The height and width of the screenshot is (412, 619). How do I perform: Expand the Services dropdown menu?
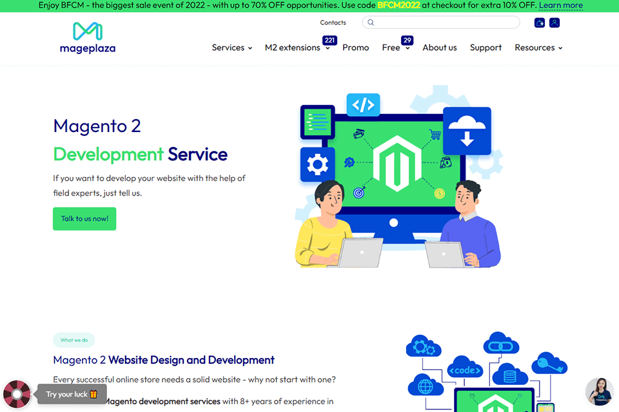[x=231, y=48]
